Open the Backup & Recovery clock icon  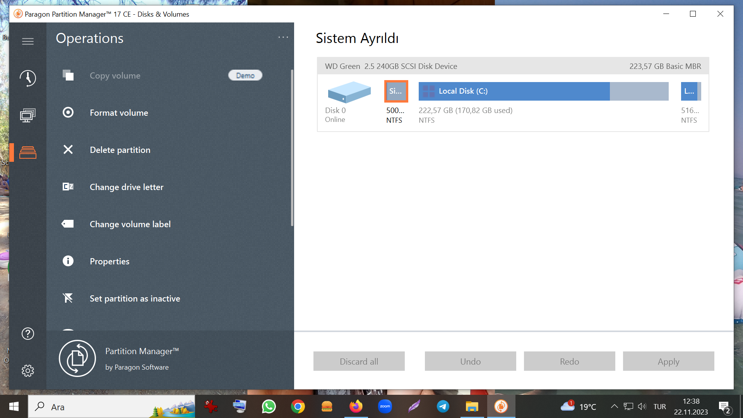(x=28, y=78)
